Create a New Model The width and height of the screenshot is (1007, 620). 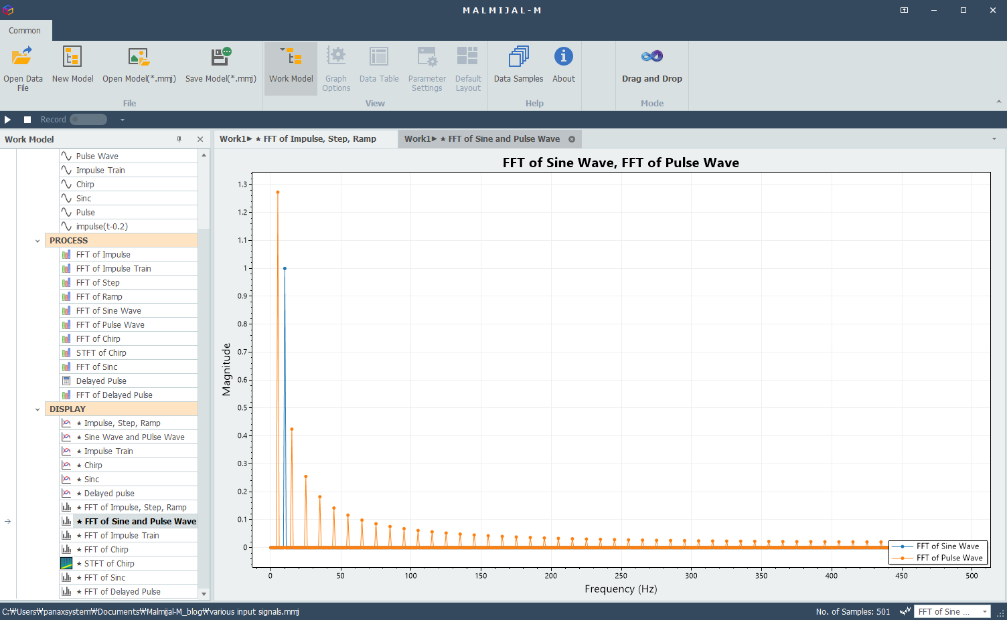pos(72,66)
